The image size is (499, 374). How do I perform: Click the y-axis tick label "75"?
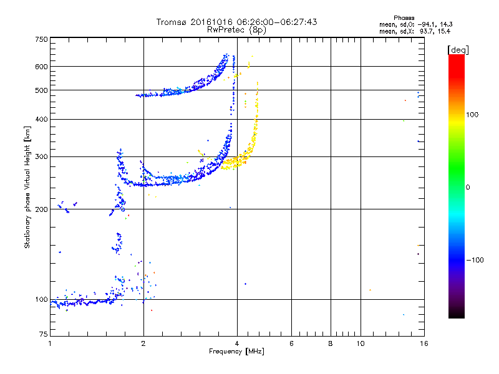click(x=44, y=334)
